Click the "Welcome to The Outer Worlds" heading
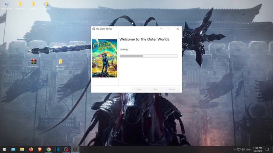This screenshot has width=273, height=153. click(x=144, y=40)
